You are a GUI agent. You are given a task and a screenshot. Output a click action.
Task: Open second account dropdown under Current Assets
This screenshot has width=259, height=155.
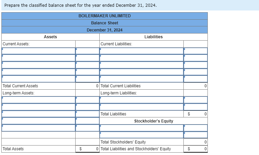39,58
